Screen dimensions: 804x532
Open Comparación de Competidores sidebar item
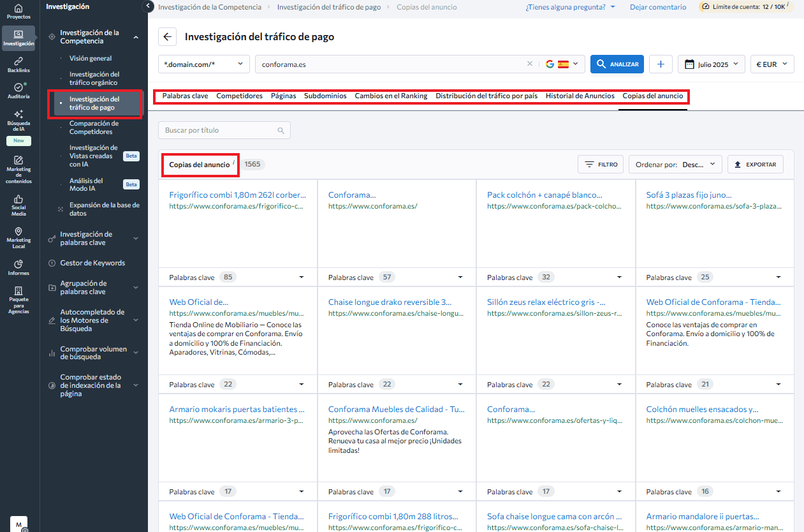click(94, 128)
